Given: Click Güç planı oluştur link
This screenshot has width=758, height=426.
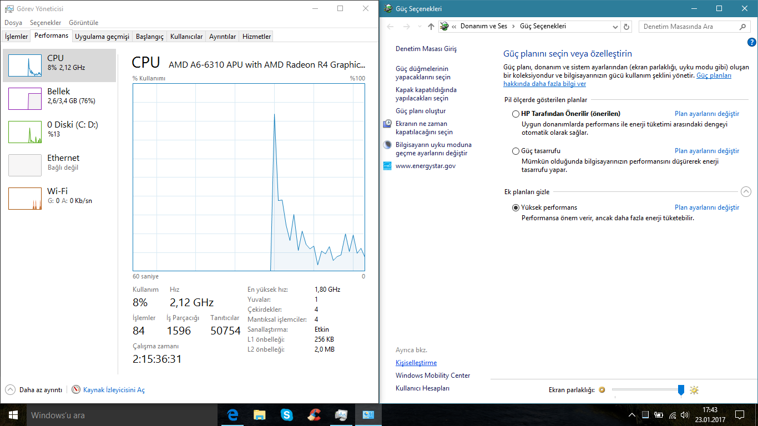Looking at the screenshot, I should [x=421, y=111].
